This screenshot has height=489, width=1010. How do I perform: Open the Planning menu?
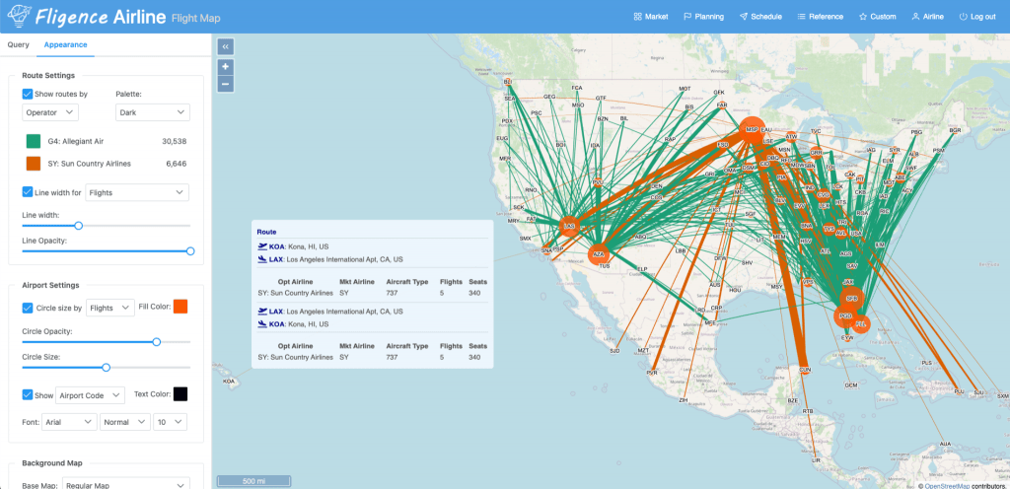click(x=703, y=17)
